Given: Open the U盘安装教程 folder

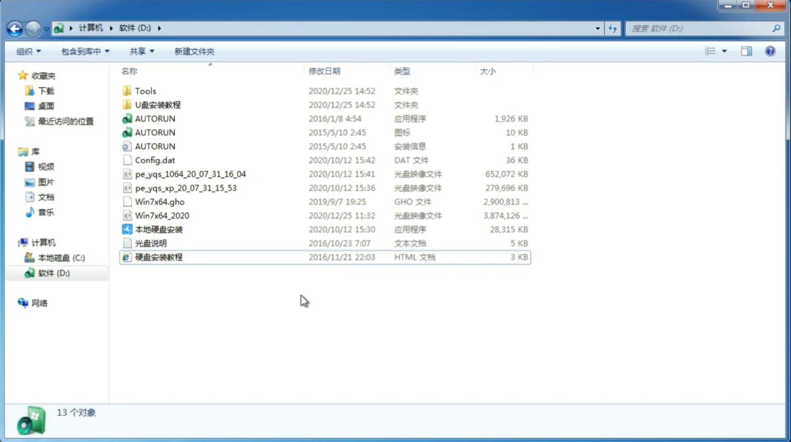Looking at the screenshot, I should [x=158, y=104].
